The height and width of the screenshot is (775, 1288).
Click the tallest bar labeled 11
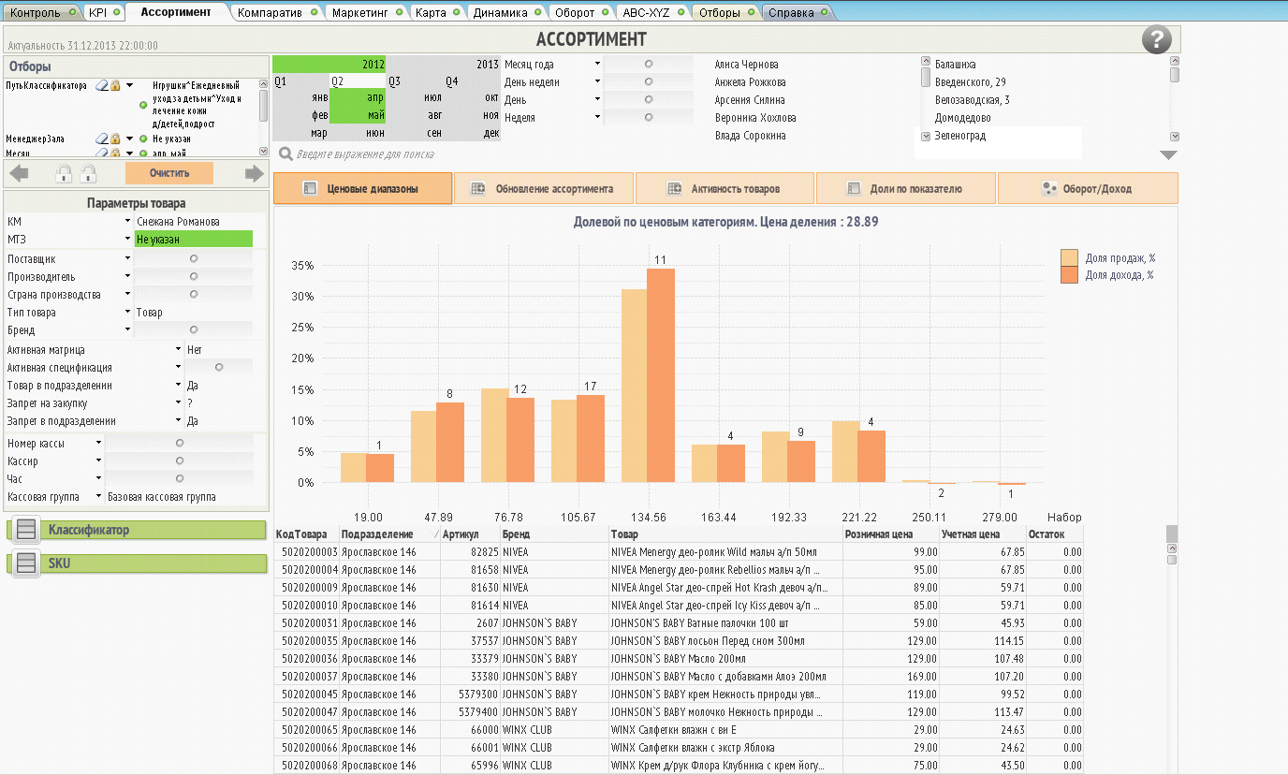point(661,375)
